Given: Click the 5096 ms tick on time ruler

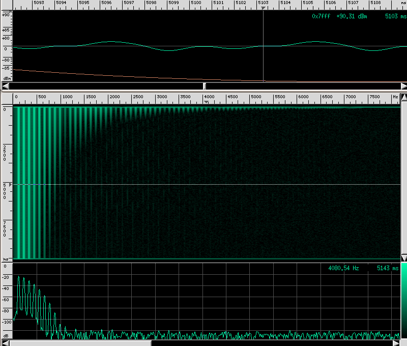Looking at the screenshot, I should pyautogui.click(x=106, y=3).
